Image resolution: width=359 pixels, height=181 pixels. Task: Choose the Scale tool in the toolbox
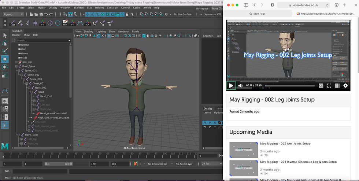tap(5, 75)
